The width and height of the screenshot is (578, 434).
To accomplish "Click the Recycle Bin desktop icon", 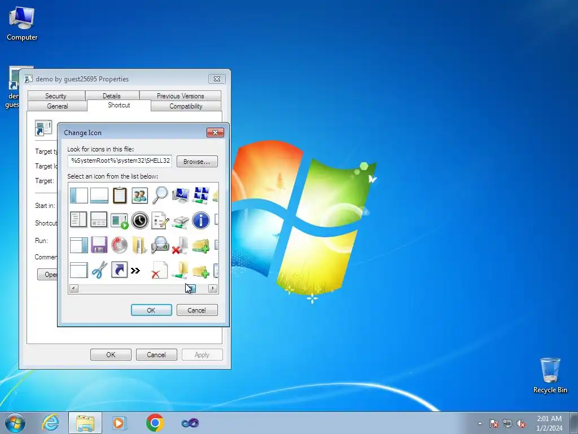I will (x=550, y=375).
